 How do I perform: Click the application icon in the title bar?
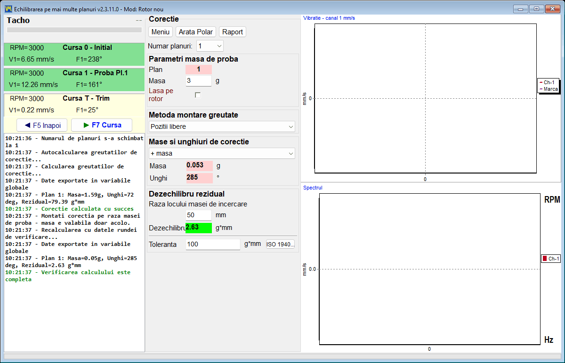tap(8, 9)
